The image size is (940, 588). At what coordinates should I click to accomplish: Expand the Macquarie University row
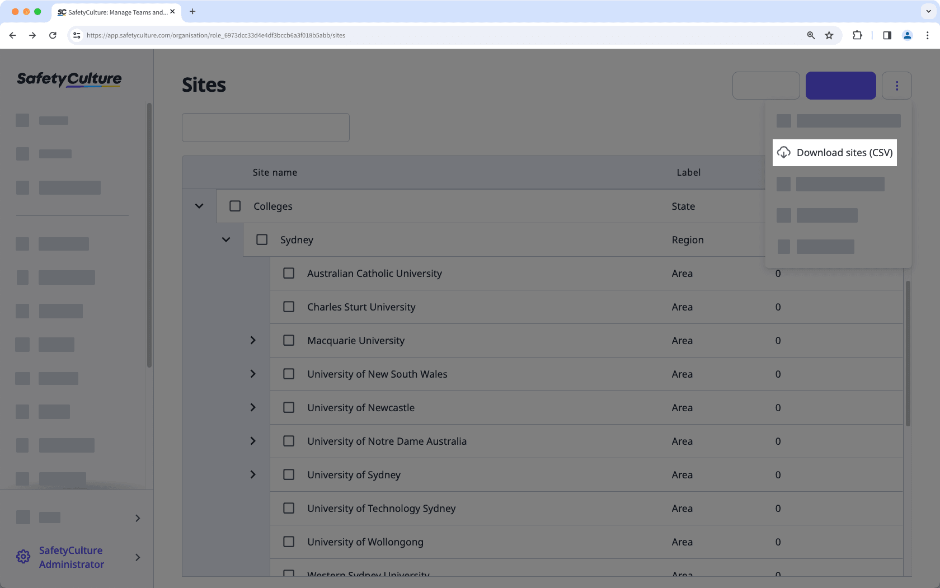(253, 340)
